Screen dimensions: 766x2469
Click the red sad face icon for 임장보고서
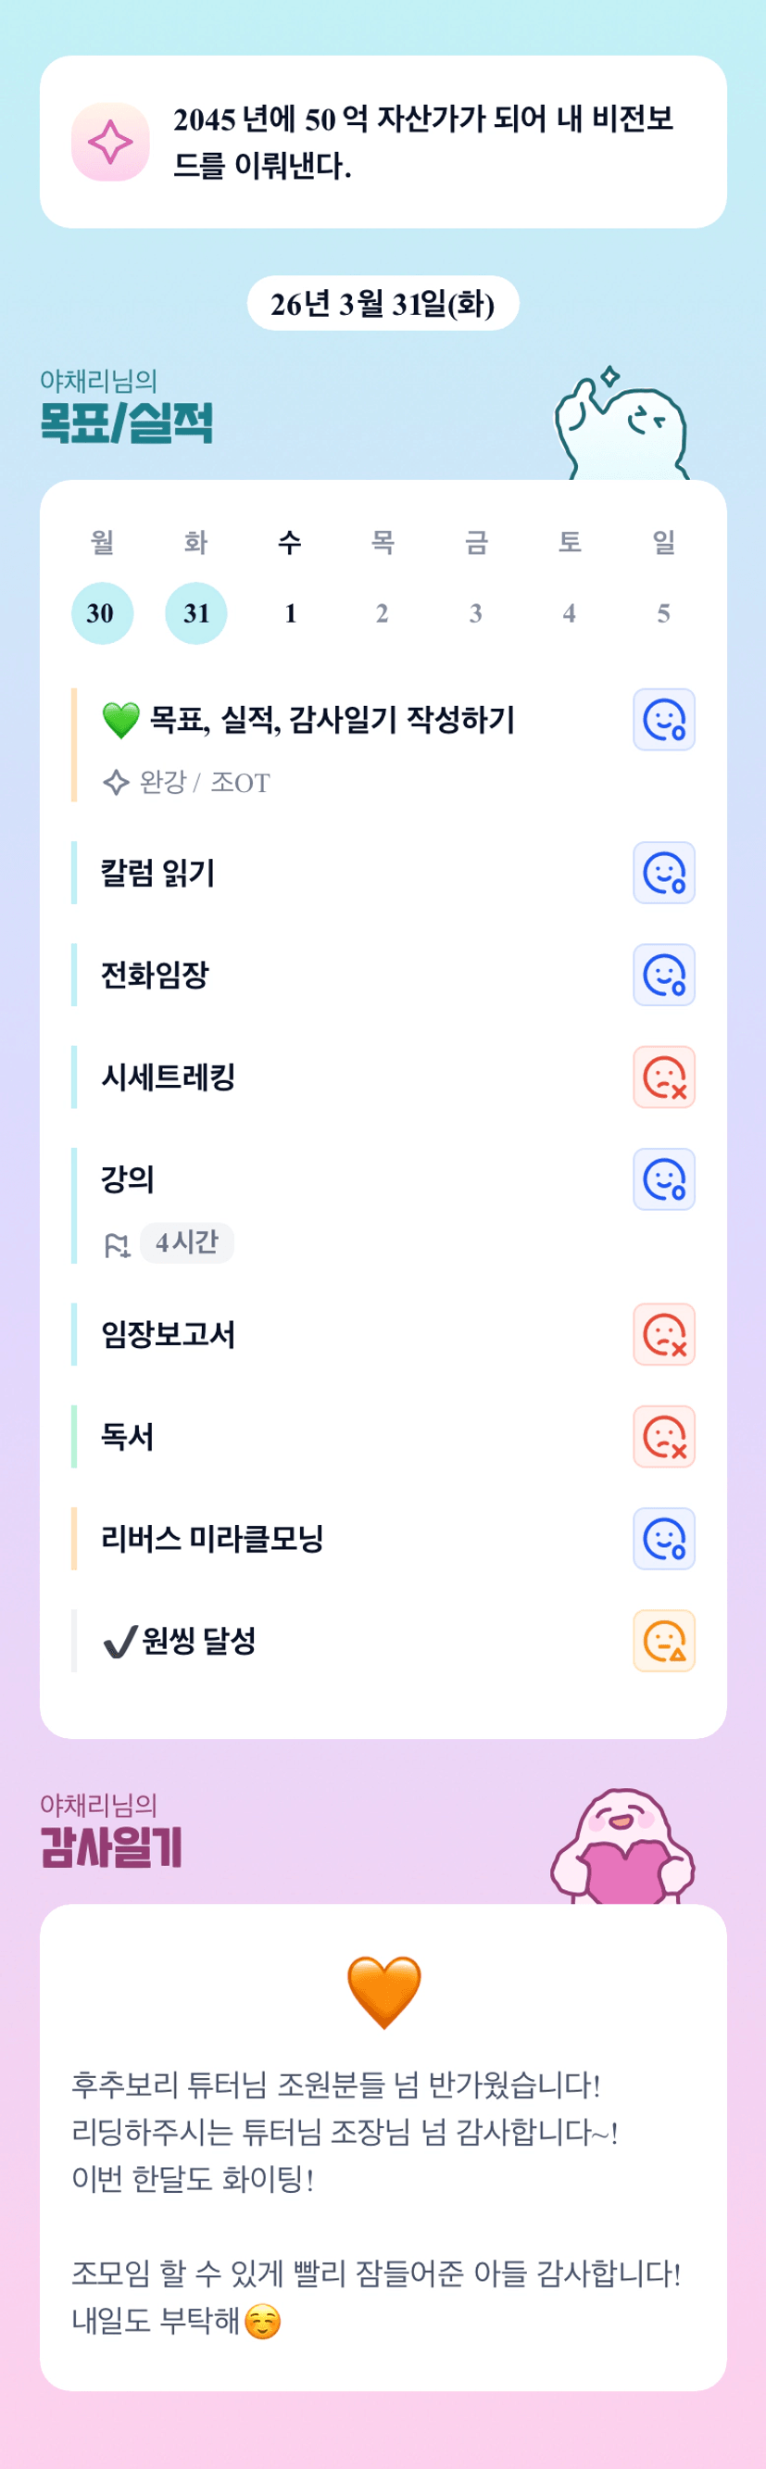point(663,1334)
